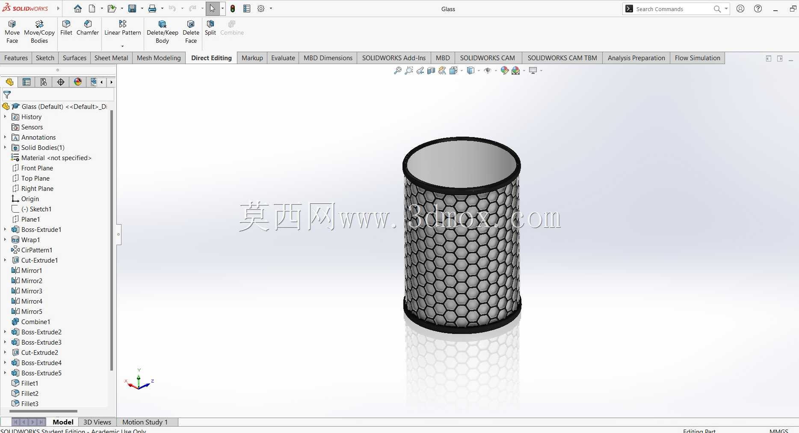Open View Orientation cube icon

(453, 70)
